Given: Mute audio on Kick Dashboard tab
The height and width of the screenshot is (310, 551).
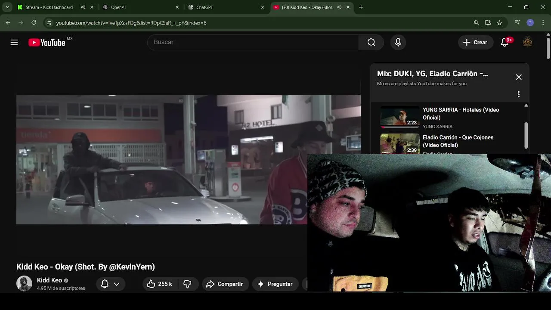Looking at the screenshot, I should [x=83, y=7].
